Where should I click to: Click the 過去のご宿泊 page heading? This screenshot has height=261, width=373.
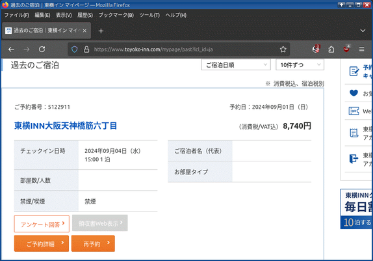click(35, 65)
